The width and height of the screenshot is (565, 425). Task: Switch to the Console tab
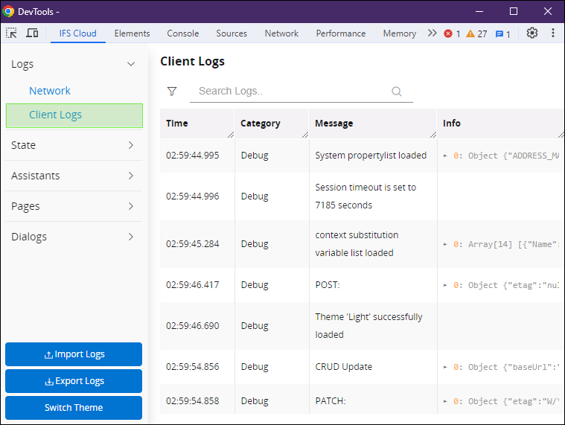[182, 33]
